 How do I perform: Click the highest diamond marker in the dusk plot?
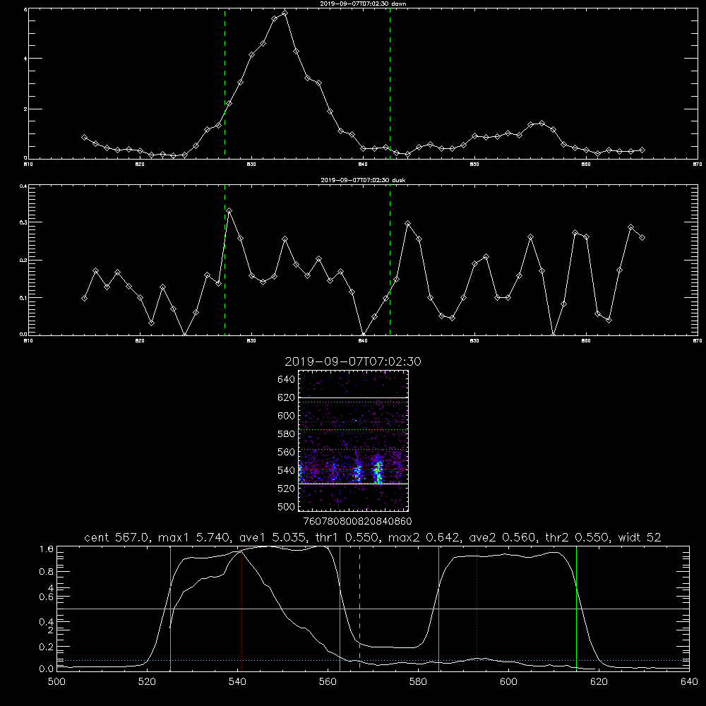pyautogui.click(x=229, y=210)
